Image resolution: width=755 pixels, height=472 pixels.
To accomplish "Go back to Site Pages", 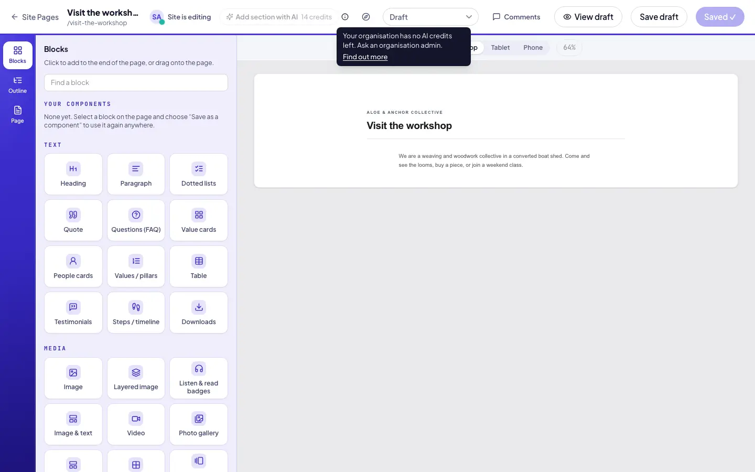I will click(35, 17).
